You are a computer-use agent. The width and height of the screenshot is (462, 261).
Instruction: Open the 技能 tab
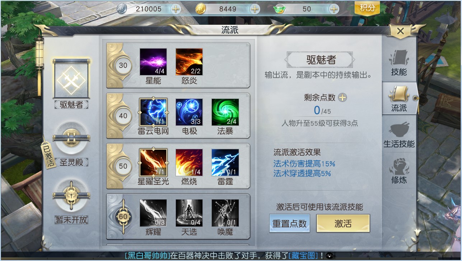(x=399, y=63)
